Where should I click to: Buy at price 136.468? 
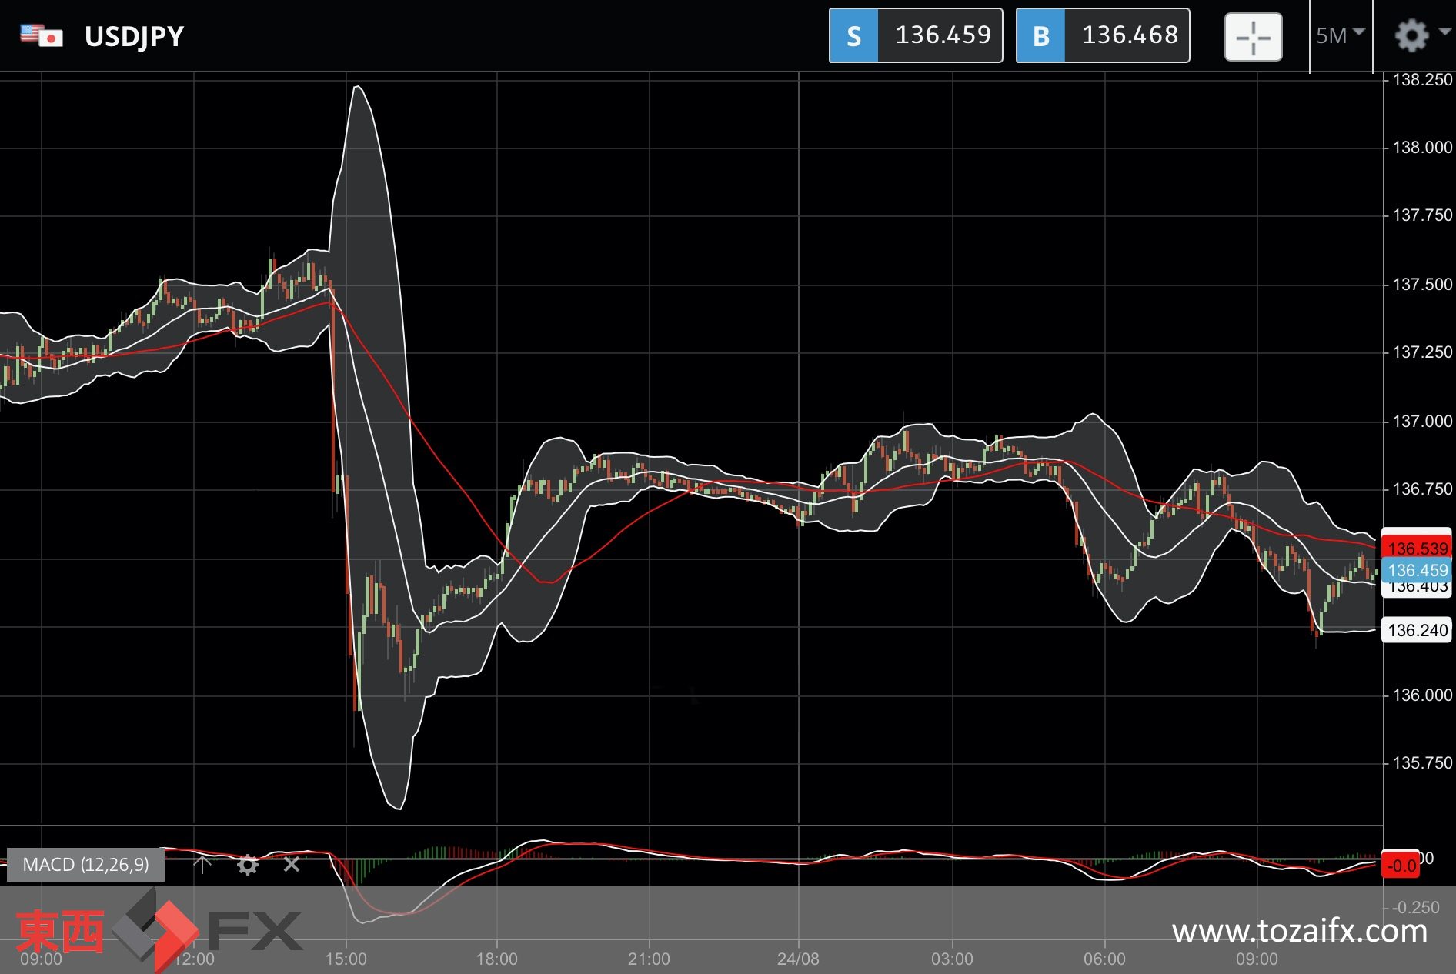(1103, 35)
